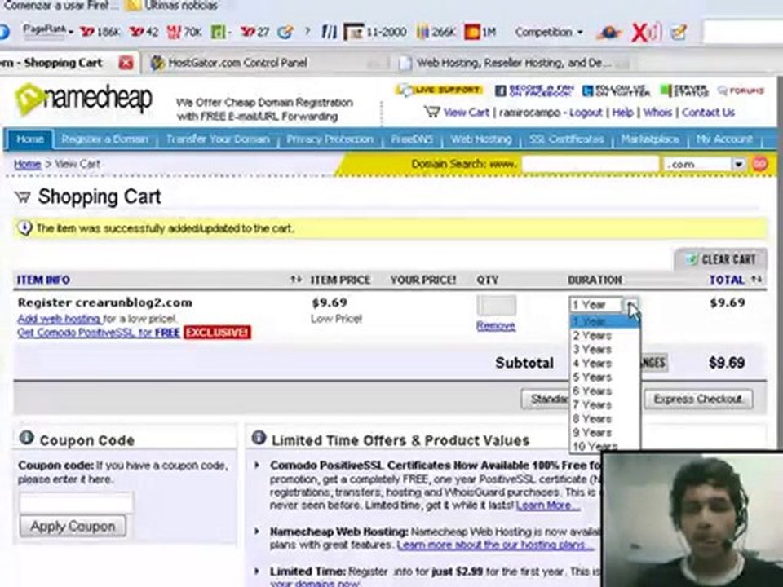Screen dimensions: 783x587
Task: Click the Home breadcrumb link
Action: pyautogui.click(x=27, y=164)
